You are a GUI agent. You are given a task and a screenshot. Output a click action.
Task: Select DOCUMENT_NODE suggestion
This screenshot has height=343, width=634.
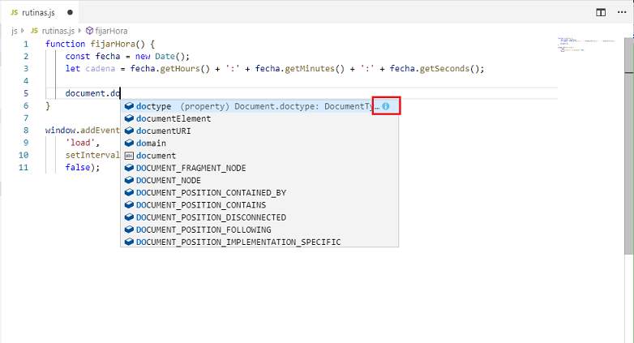pyautogui.click(x=259, y=180)
